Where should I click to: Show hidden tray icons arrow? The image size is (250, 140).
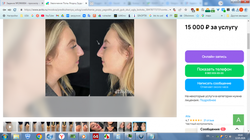click(x=213, y=136)
